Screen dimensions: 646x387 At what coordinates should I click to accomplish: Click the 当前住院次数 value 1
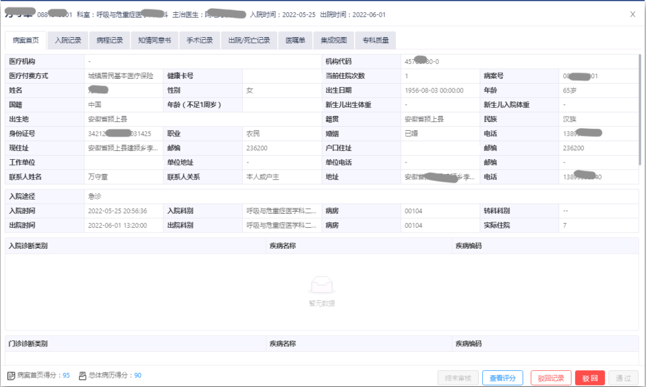tap(406, 76)
